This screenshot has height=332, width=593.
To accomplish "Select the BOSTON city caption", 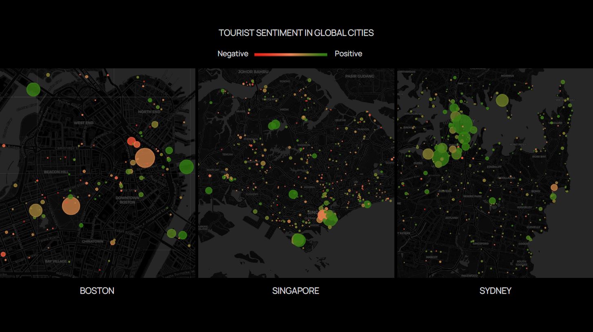I will point(97,291).
